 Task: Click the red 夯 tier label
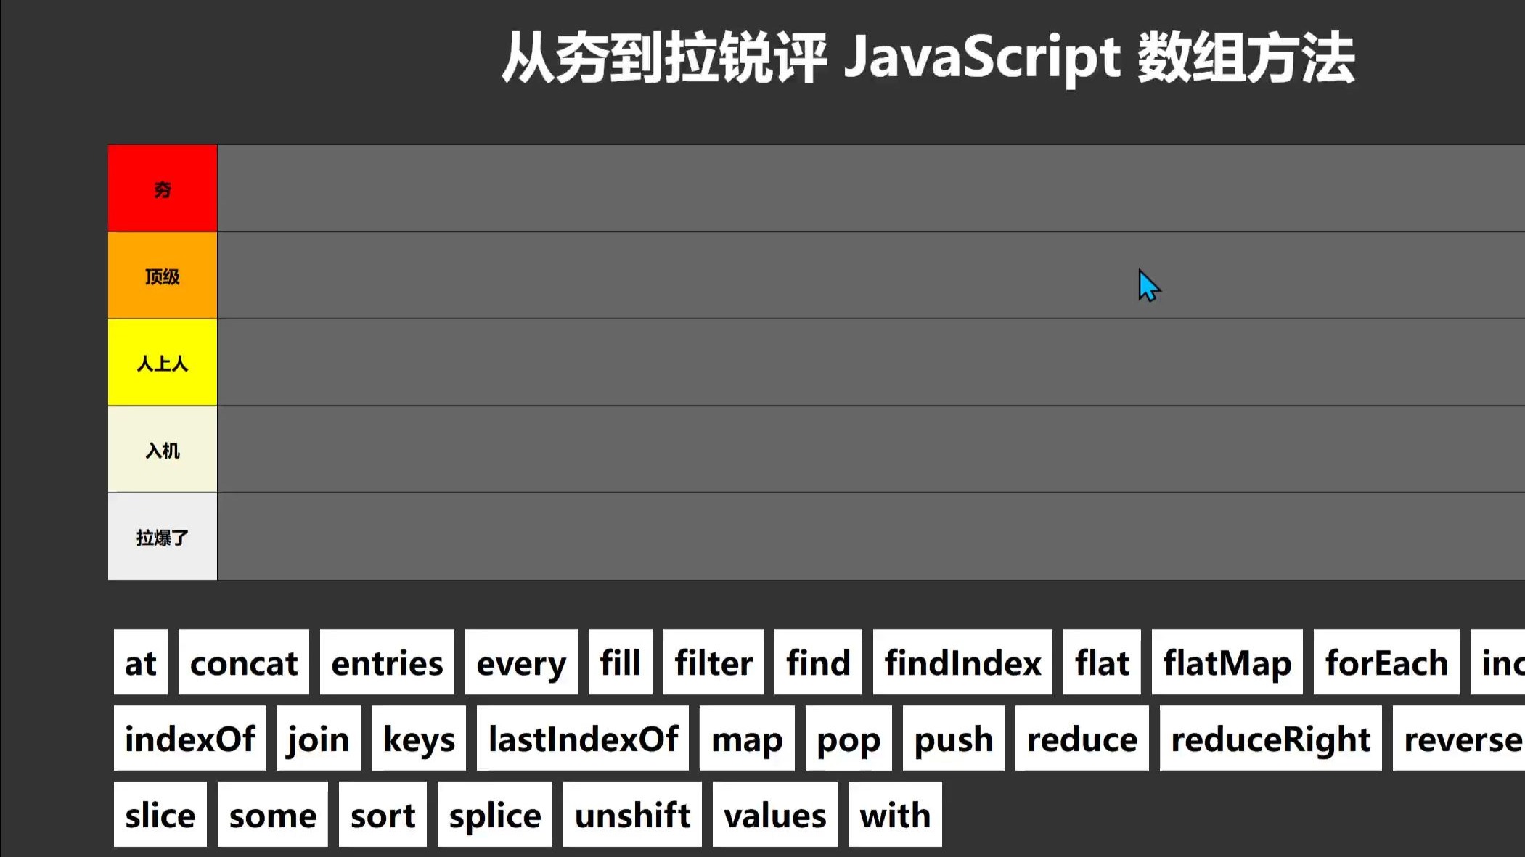[162, 189]
